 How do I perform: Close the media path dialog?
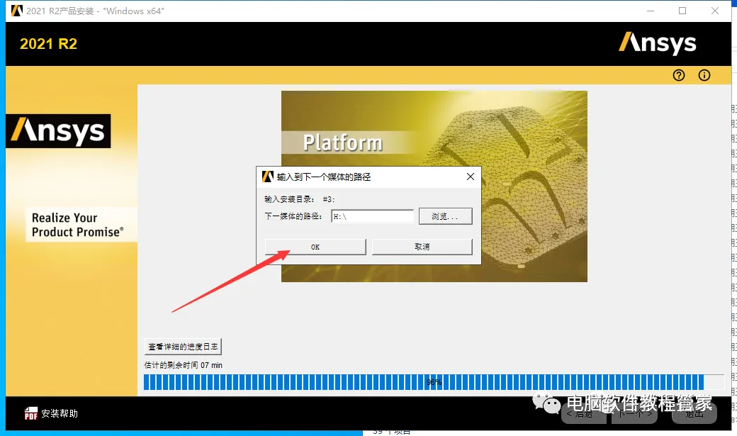(471, 177)
